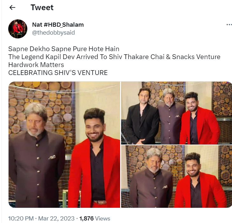Open Nat #HBD_Shalam display name
Screen dimensions: 232x223
(x=58, y=24)
